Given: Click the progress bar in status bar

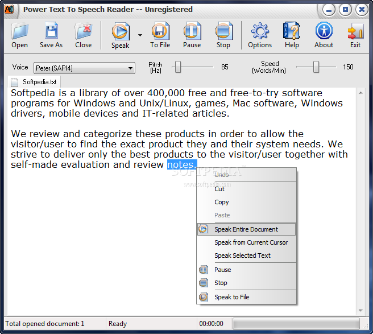Looking at the screenshot, I should tap(296, 324).
